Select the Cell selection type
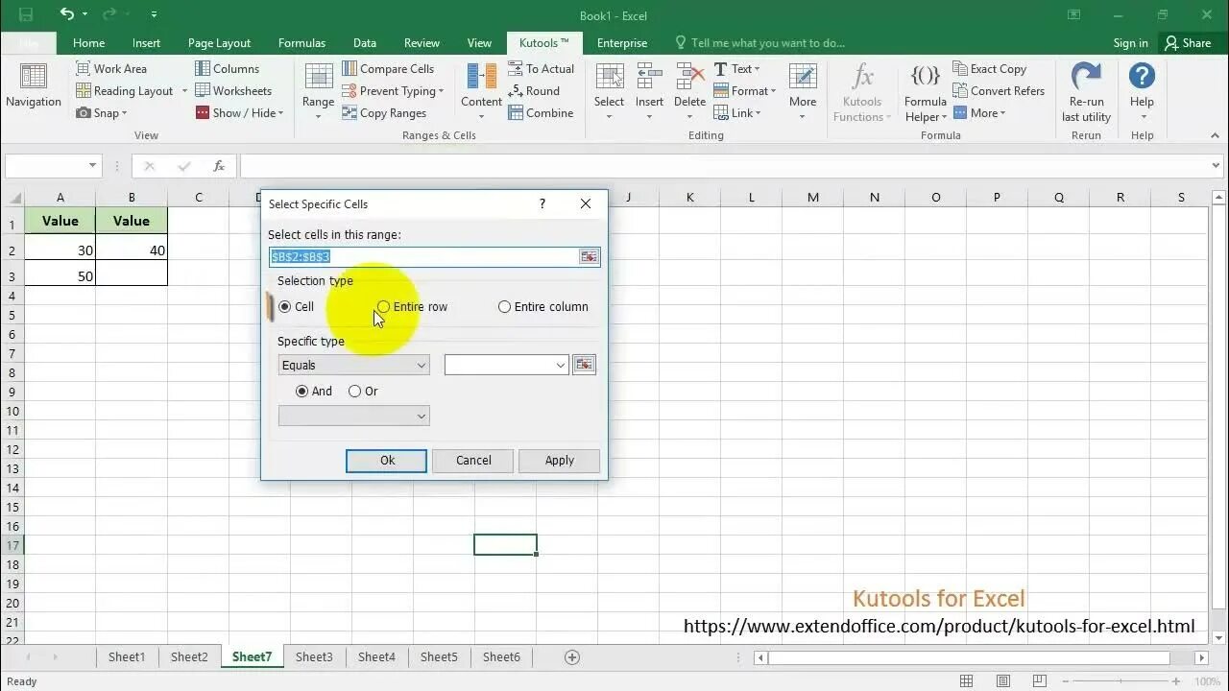 point(297,307)
